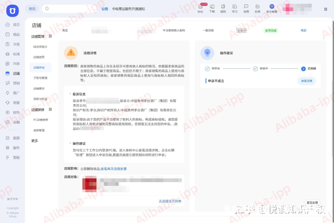The image size is (334, 223).
Task: Open 查看再次违规处置 link
Action: [x=114, y=169]
